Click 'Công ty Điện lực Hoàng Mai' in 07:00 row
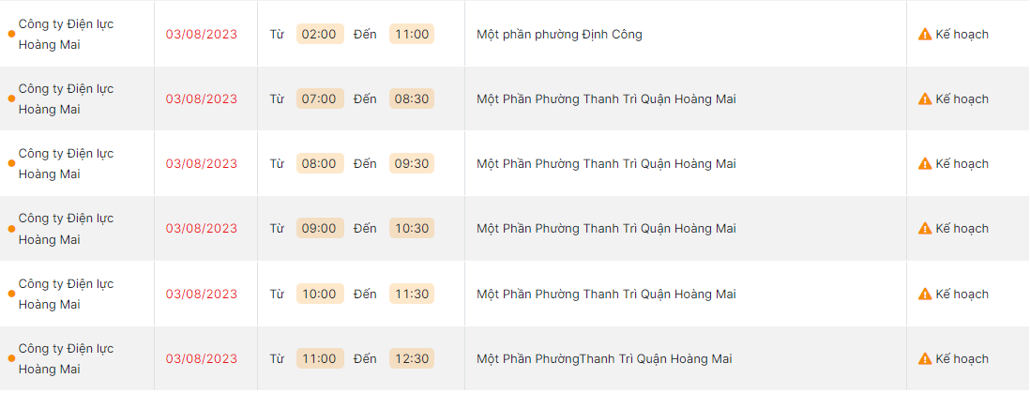Image resolution: width=1030 pixels, height=393 pixels. (66, 99)
